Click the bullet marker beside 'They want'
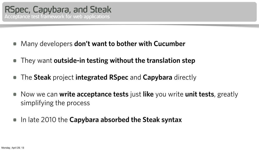The image size is (259, 150). click(15, 61)
